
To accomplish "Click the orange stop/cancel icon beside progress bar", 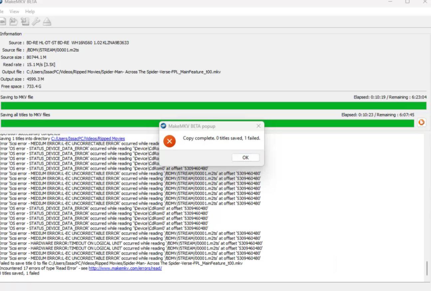I will pyautogui.click(x=421, y=122).
